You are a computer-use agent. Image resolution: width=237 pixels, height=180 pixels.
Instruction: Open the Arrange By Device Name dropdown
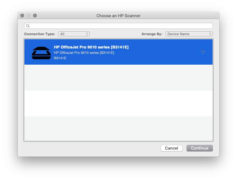pyautogui.click(x=189, y=34)
